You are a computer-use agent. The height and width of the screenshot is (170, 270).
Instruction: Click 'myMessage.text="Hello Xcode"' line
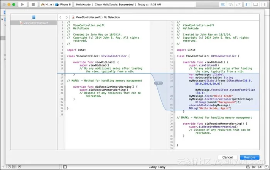(211, 96)
